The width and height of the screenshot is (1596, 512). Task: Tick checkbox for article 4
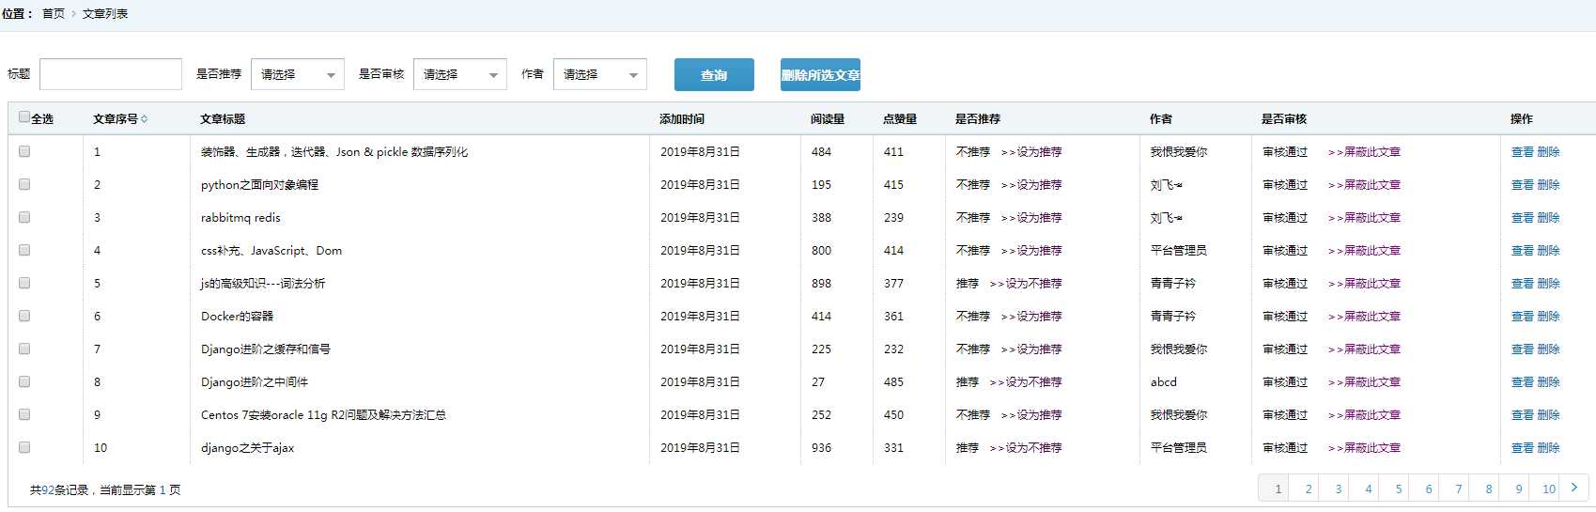click(24, 250)
